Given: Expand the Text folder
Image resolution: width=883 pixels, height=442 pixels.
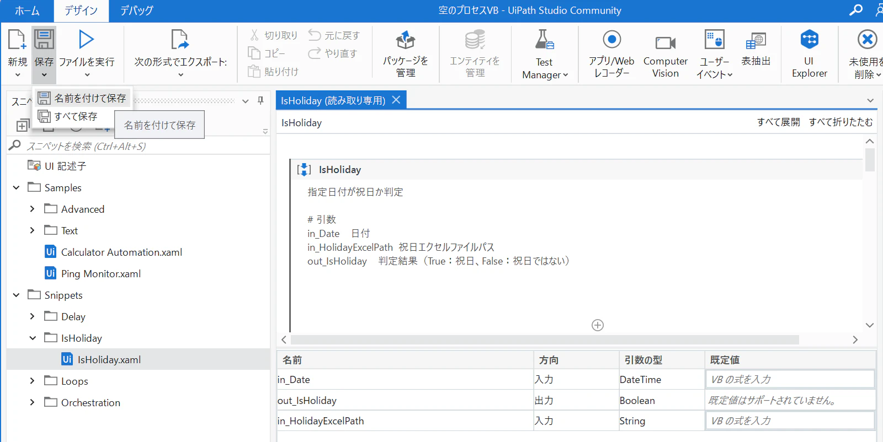Looking at the screenshot, I should point(32,230).
